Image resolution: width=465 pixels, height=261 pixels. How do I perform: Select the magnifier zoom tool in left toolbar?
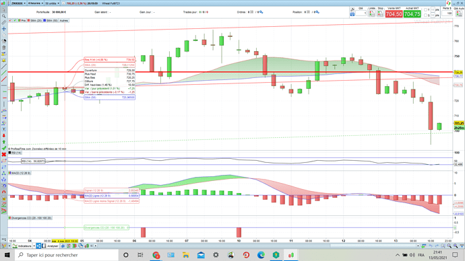point(4,16)
